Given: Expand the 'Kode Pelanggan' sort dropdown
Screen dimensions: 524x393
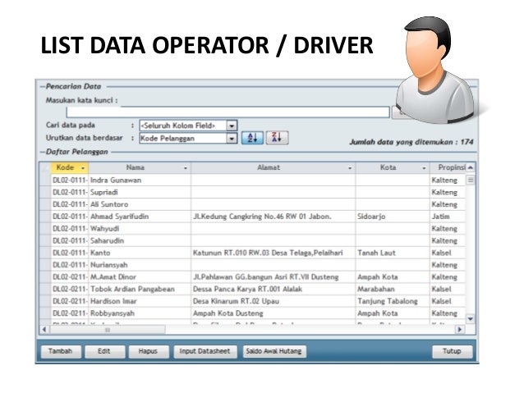Looking at the screenshot, I should [232, 139].
